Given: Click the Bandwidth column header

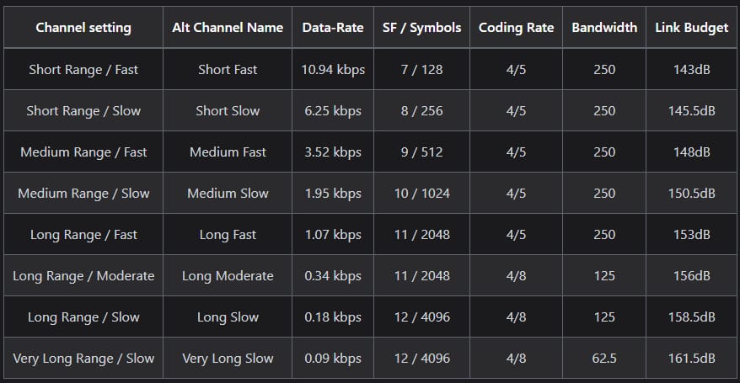Looking at the screenshot, I should [x=604, y=28].
